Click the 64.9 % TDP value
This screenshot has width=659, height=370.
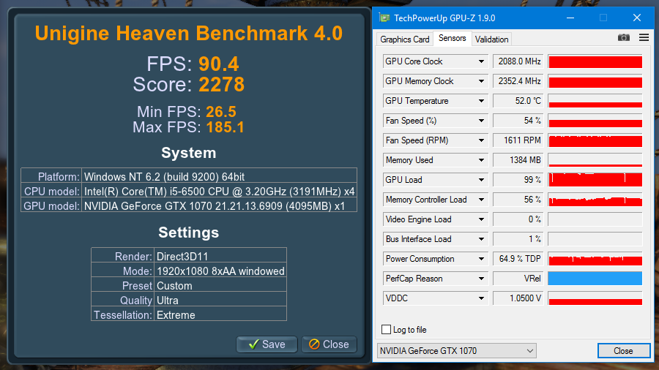pyautogui.click(x=518, y=259)
